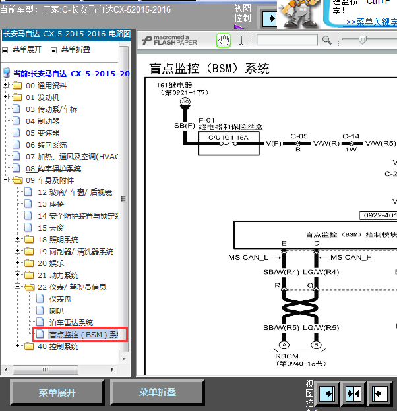Click the large 菜单展开 button at bottom
Screen dimensions: 397x411
(57, 393)
